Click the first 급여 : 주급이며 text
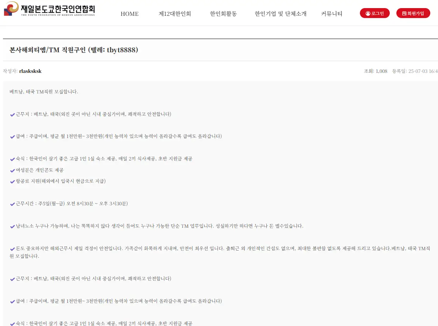 tap(119, 136)
